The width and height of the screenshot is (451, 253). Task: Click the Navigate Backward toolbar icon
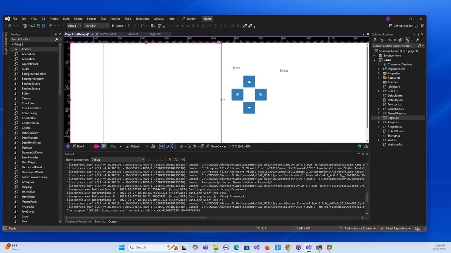tap(10, 26)
